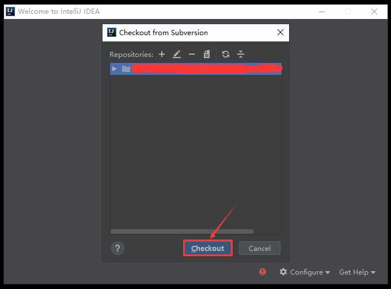Close the Welcome to IntelliJ IDEA window
The image size is (391, 289).
point(374,12)
